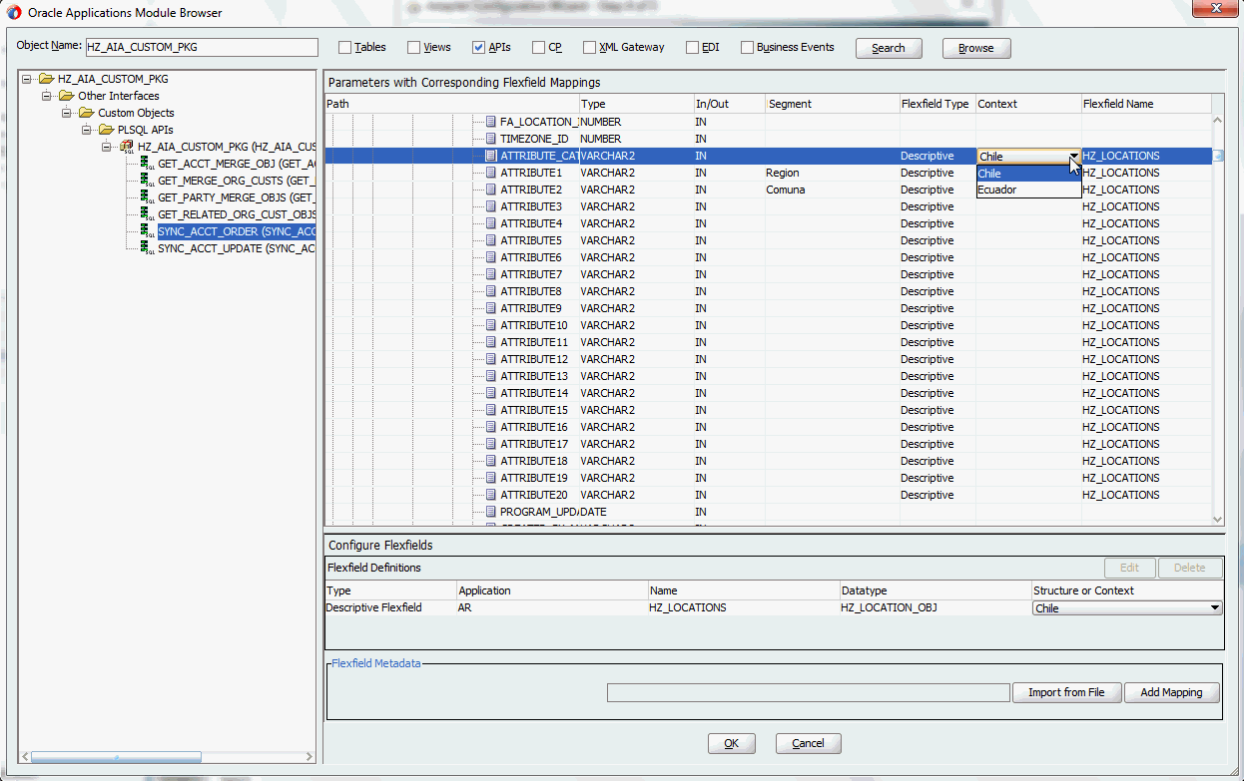The image size is (1244, 781).
Task: Click the parameter icon beside ATTRIBUTE2
Action: (490, 190)
